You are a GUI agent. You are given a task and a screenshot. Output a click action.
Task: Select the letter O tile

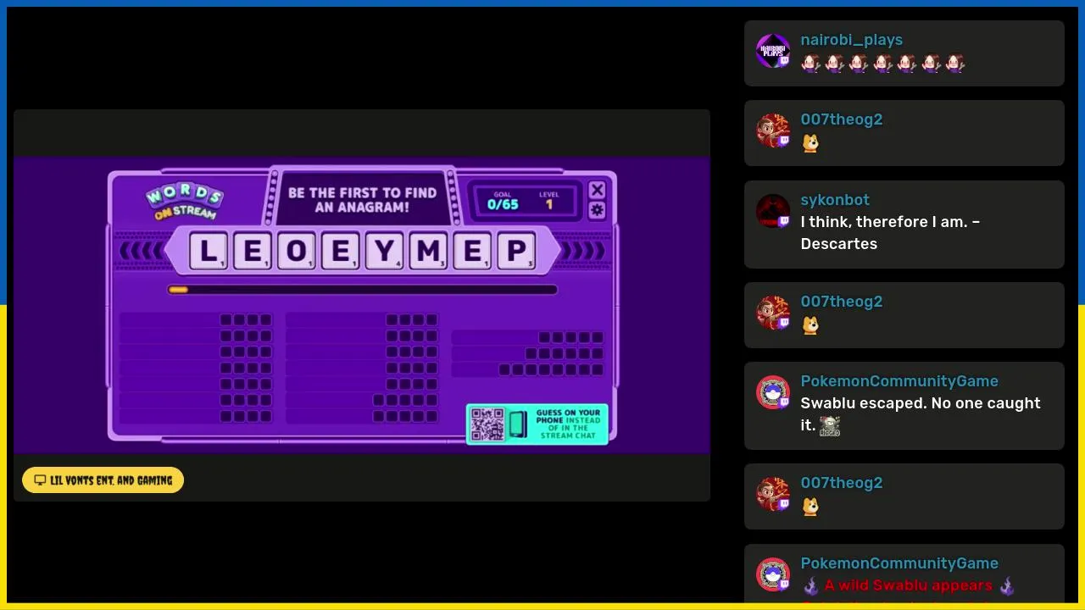(296, 252)
